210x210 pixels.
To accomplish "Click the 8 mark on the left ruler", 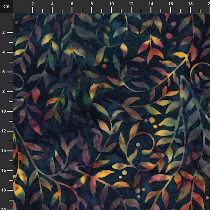I will (3, 91).
